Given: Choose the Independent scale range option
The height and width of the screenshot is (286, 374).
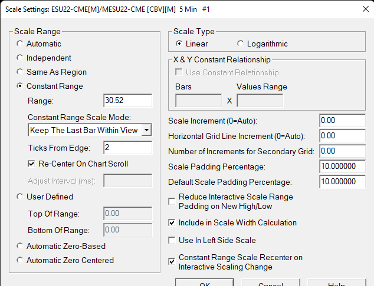Looking at the screenshot, I should [21, 58].
